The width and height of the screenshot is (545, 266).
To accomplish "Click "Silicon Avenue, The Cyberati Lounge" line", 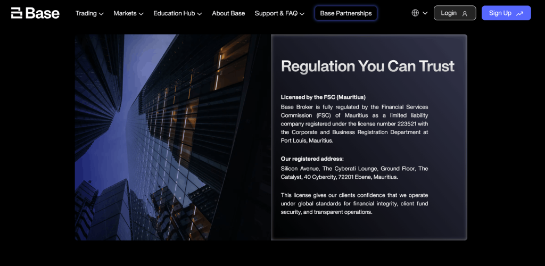I will [354, 169].
